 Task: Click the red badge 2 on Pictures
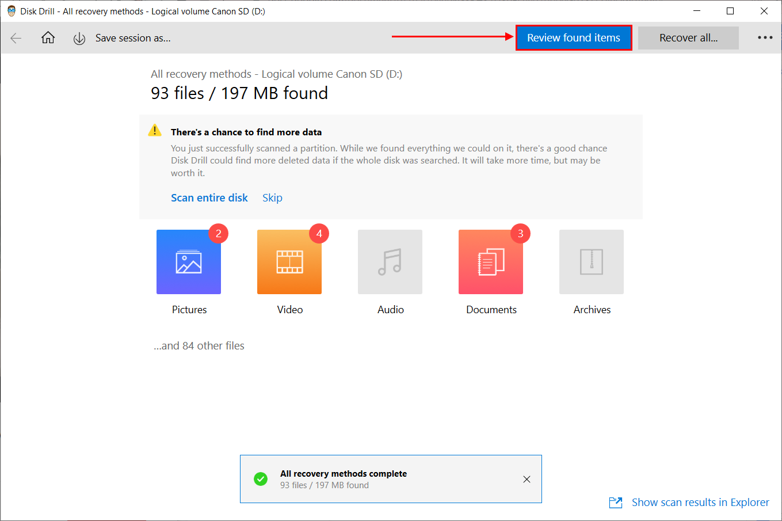pyautogui.click(x=219, y=234)
